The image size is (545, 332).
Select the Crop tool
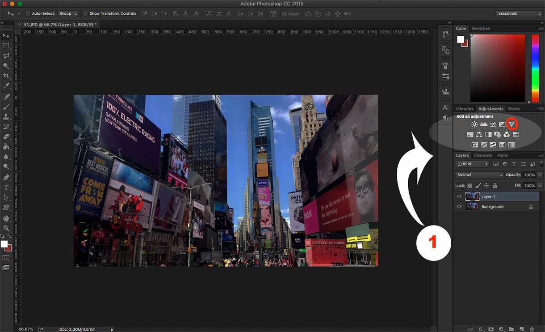click(x=6, y=76)
